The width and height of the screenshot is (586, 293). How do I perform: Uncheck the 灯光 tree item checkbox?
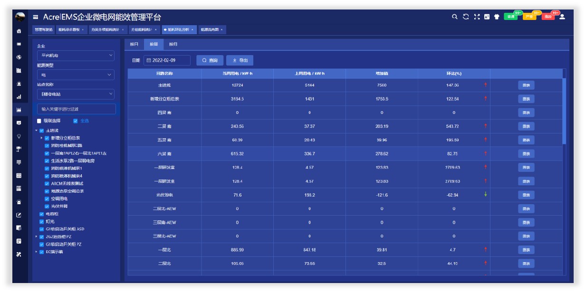[x=42, y=221]
